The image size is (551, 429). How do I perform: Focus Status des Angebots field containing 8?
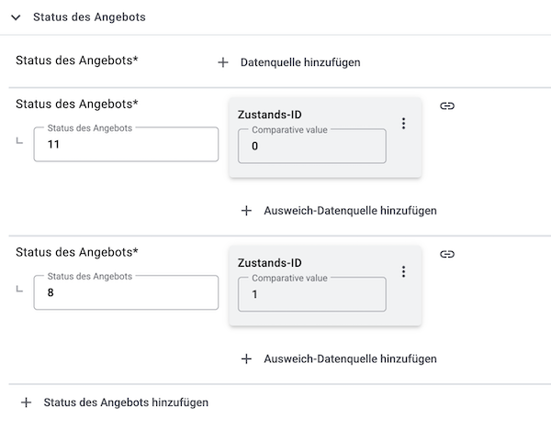126,293
